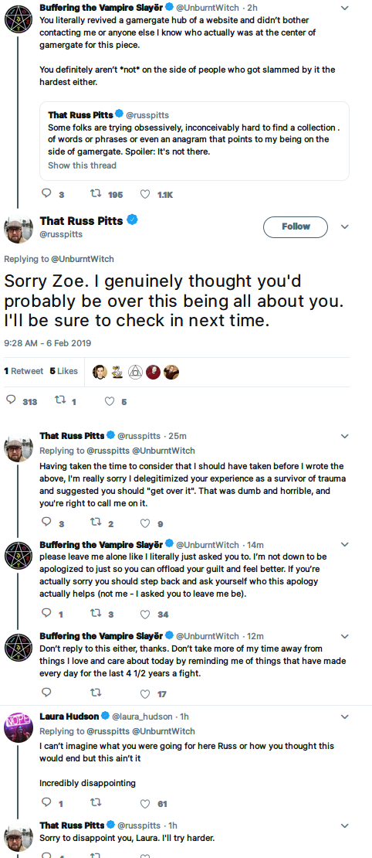Follow That Russ Pitts
The height and width of the screenshot is (858, 372).
tap(296, 226)
